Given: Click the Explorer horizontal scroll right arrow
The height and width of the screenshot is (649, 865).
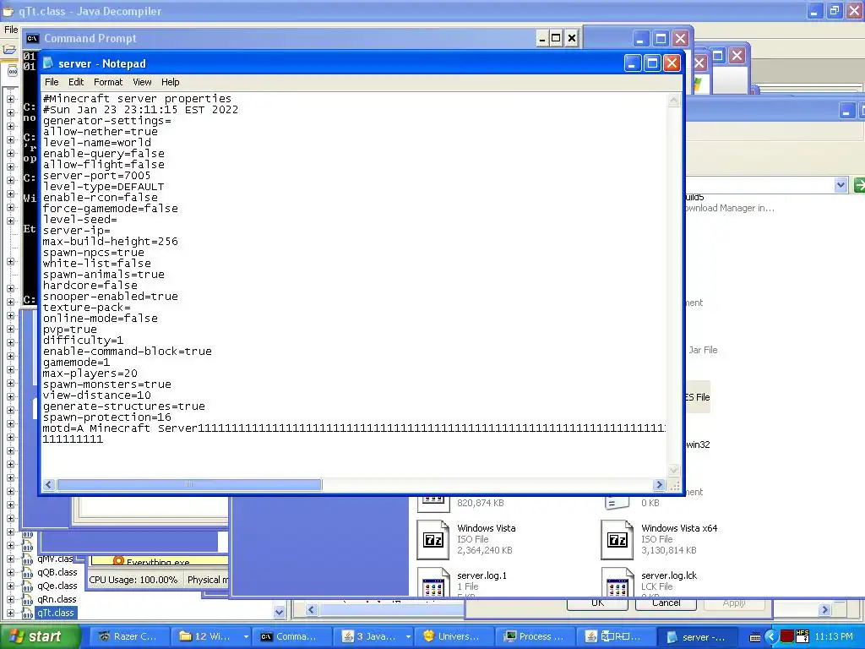Looking at the screenshot, I should (824, 610).
